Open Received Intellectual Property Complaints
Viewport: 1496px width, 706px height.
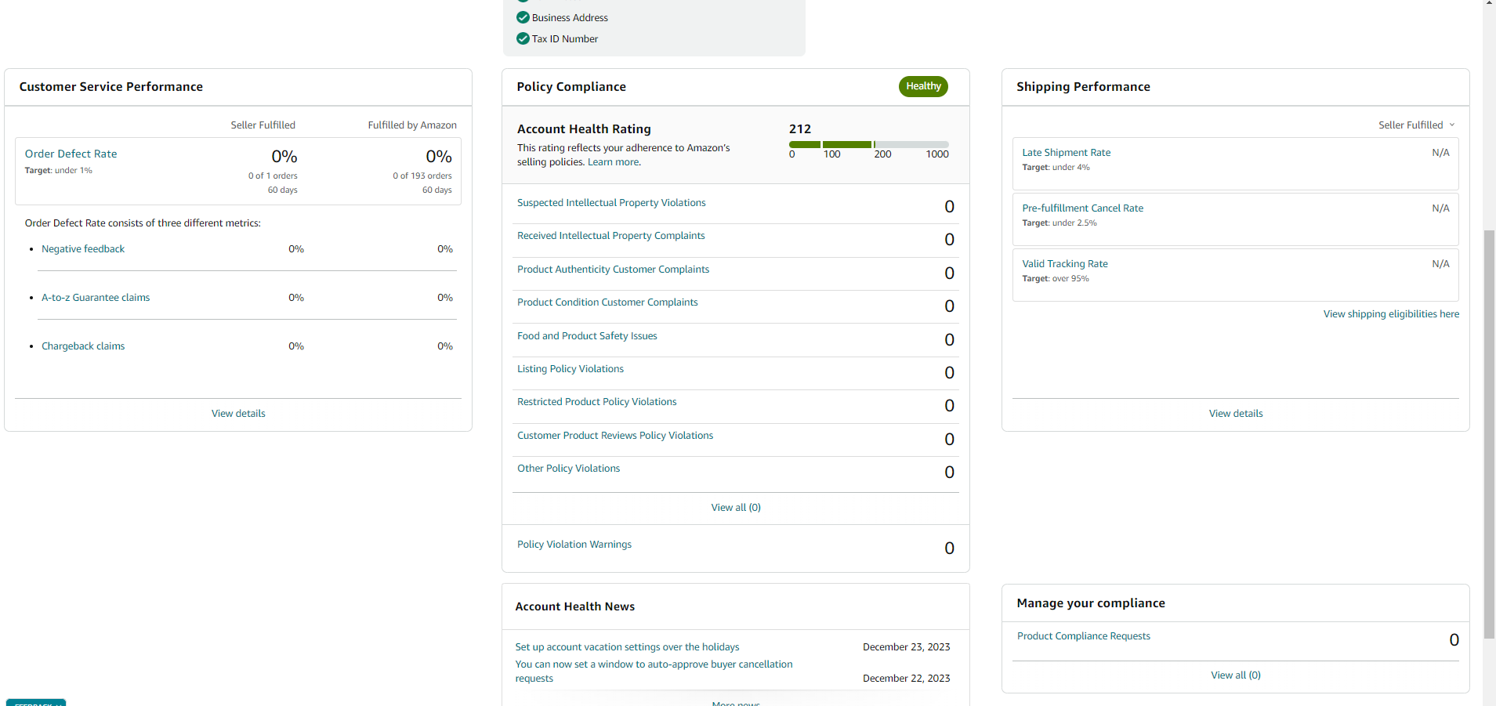coord(611,236)
